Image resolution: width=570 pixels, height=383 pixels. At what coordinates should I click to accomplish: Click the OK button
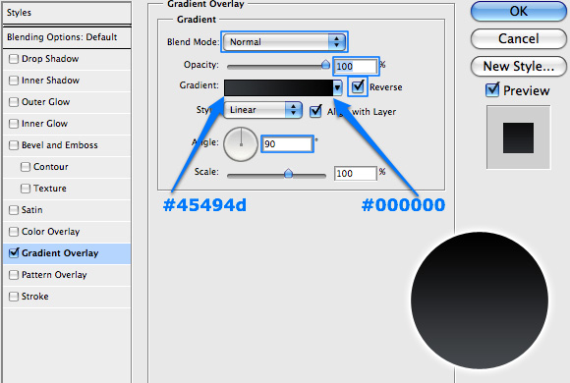click(518, 11)
